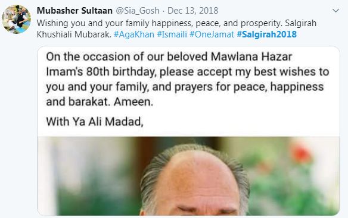Follow the bold #Salgirah2018 hashtag
Screen dimensions: 348x218
[x=266, y=34]
